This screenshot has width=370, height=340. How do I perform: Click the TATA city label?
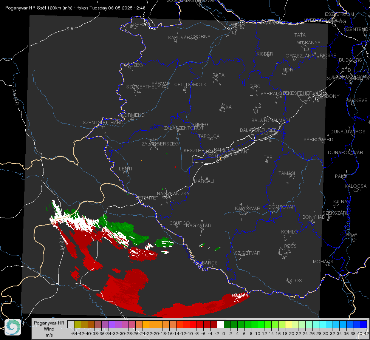(300, 35)
